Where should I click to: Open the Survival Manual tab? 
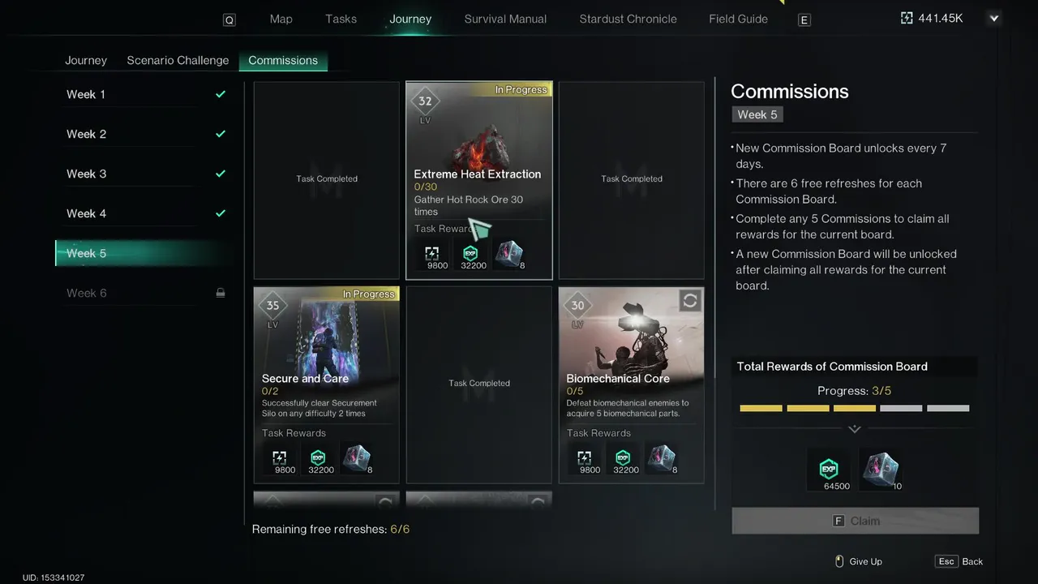[x=505, y=19]
